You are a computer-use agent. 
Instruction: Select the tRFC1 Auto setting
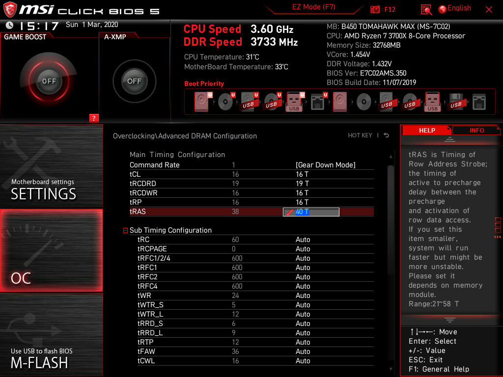[x=303, y=268]
